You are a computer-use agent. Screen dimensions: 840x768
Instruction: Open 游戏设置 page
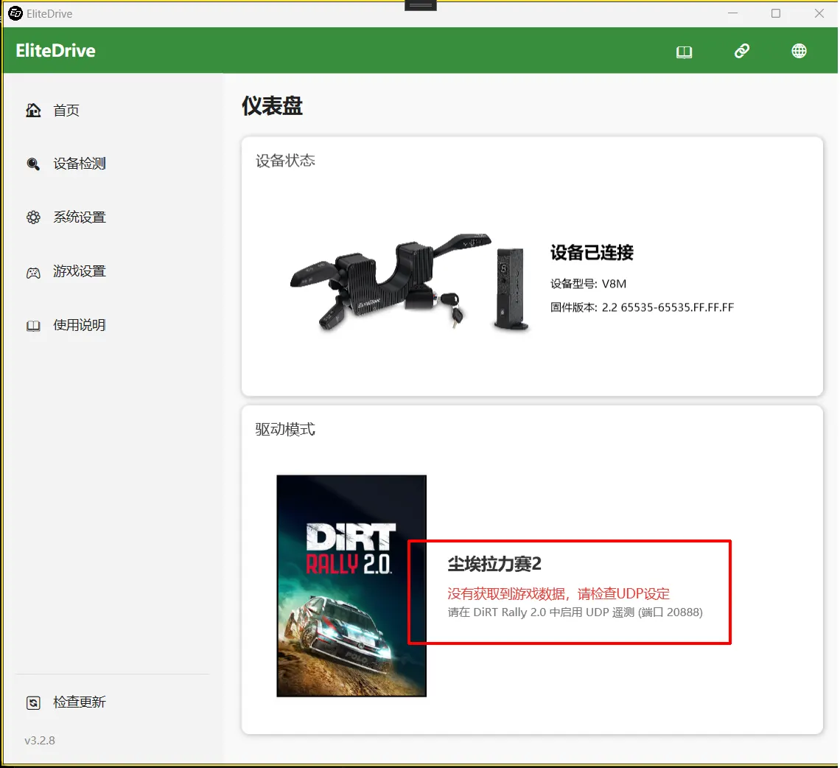coord(80,271)
